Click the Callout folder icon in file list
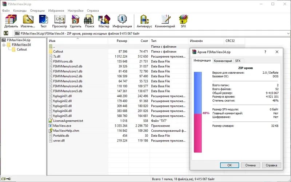 [x=51, y=51]
